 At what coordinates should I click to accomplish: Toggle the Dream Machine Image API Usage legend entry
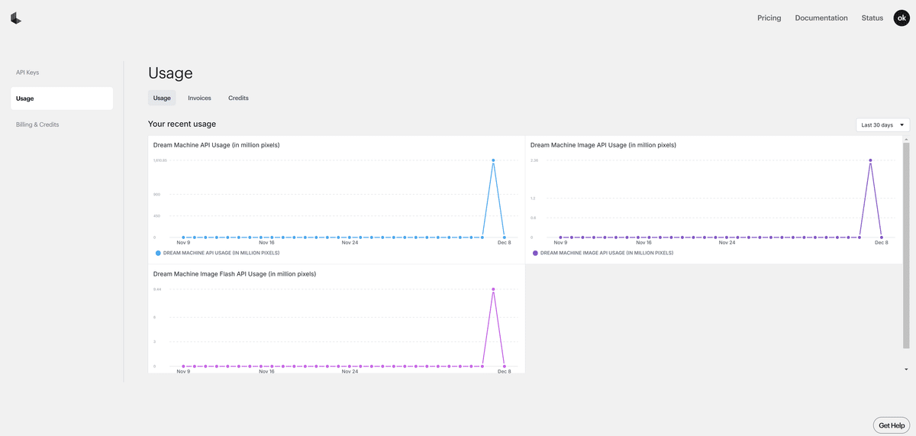603,252
